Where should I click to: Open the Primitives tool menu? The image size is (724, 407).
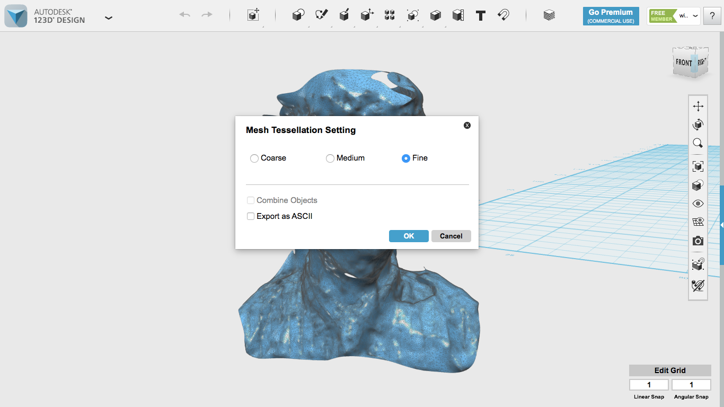pyautogui.click(x=298, y=15)
